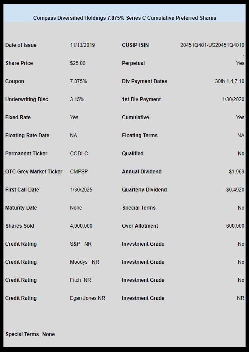Click the Permanent Ticker CODI-C
Viewport: 249px width, 352px height.
tap(79, 154)
